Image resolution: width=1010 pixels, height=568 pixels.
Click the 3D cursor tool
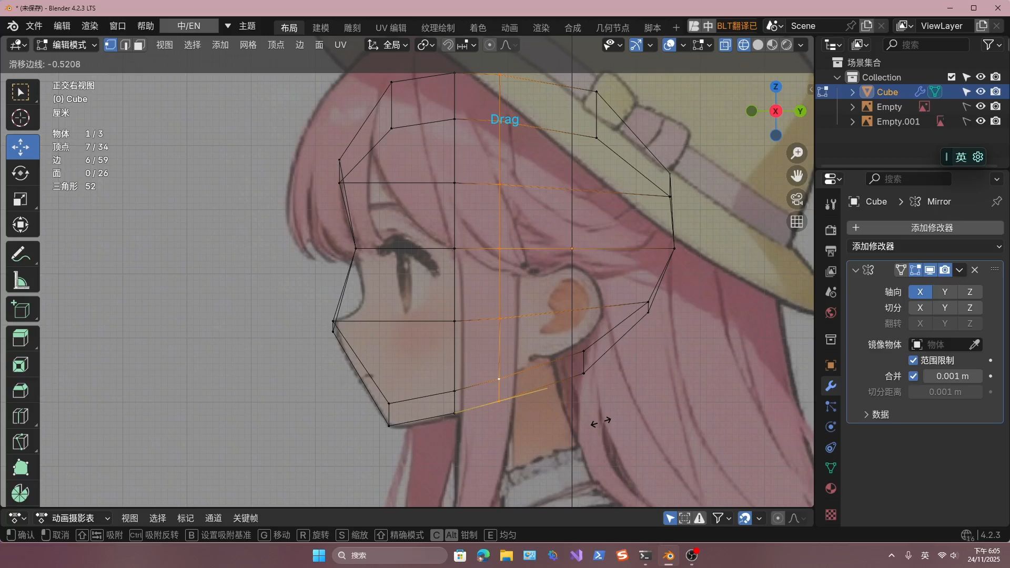21,118
